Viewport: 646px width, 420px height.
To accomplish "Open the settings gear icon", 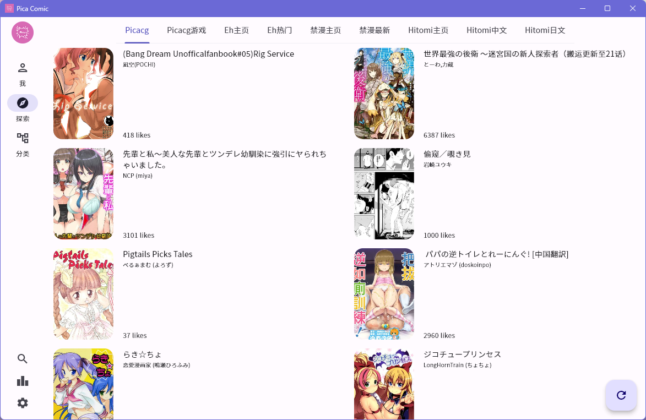I will coord(23,403).
